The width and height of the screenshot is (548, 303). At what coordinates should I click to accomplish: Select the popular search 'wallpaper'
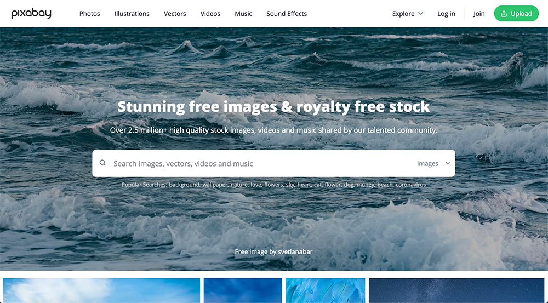215,185
